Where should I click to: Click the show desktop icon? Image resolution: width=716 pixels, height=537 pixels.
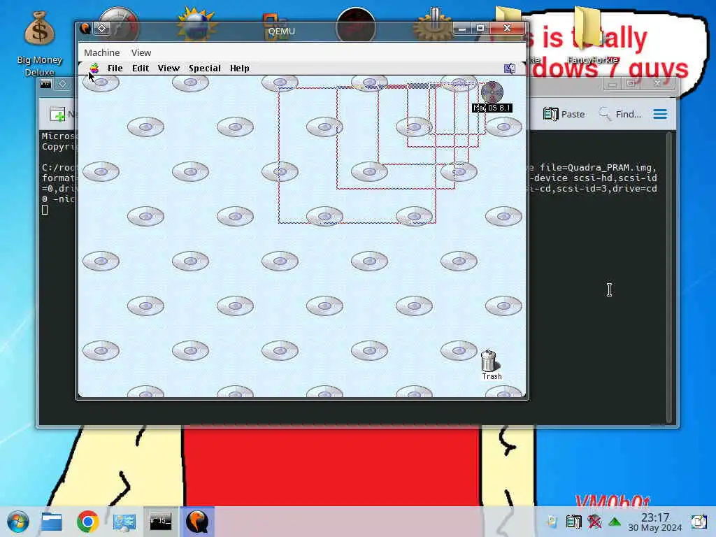[699, 522]
